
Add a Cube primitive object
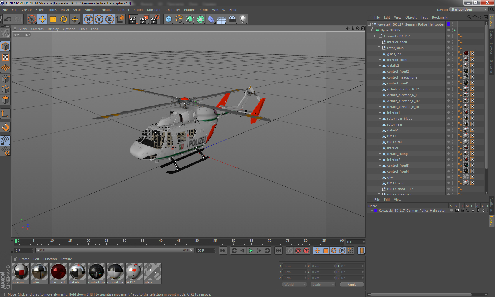(169, 19)
